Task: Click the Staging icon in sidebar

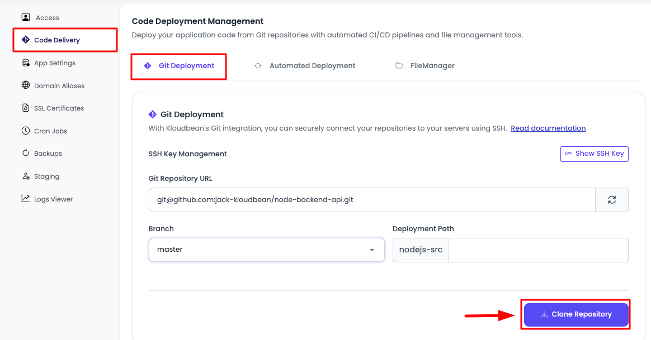Action: coord(26,176)
